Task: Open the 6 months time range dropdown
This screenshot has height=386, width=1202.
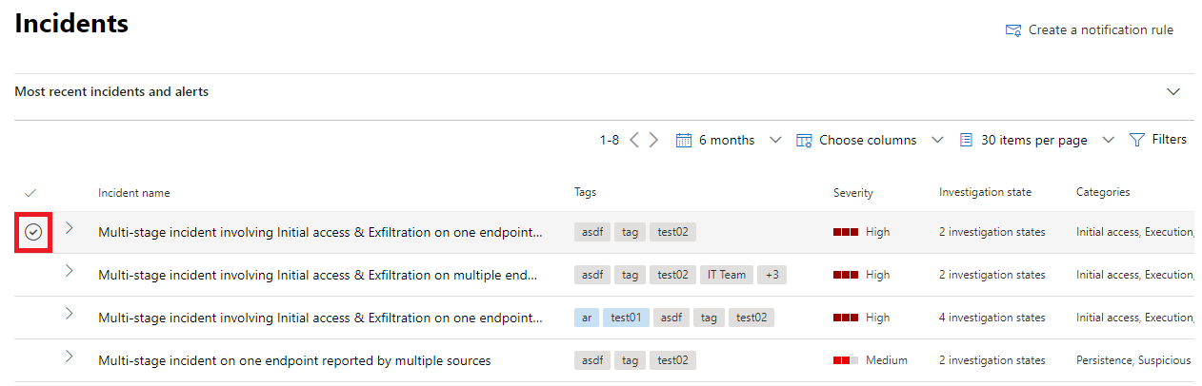Action: (x=775, y=141)
